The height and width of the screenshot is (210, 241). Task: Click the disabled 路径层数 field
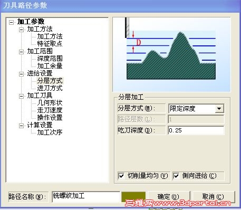tap(196, 119)
